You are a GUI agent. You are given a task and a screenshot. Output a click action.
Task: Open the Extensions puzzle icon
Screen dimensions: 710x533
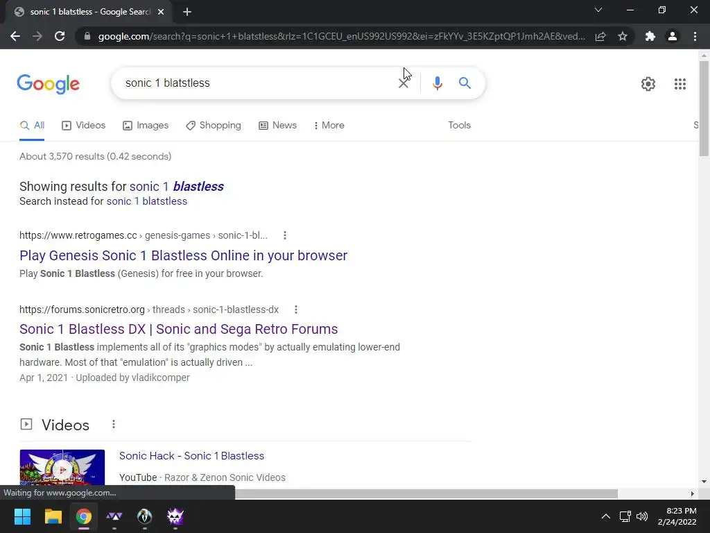click(650, 36)
